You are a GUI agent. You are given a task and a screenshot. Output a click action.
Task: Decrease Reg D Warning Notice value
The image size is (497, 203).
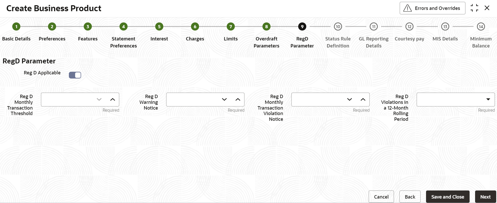[224, 99]
